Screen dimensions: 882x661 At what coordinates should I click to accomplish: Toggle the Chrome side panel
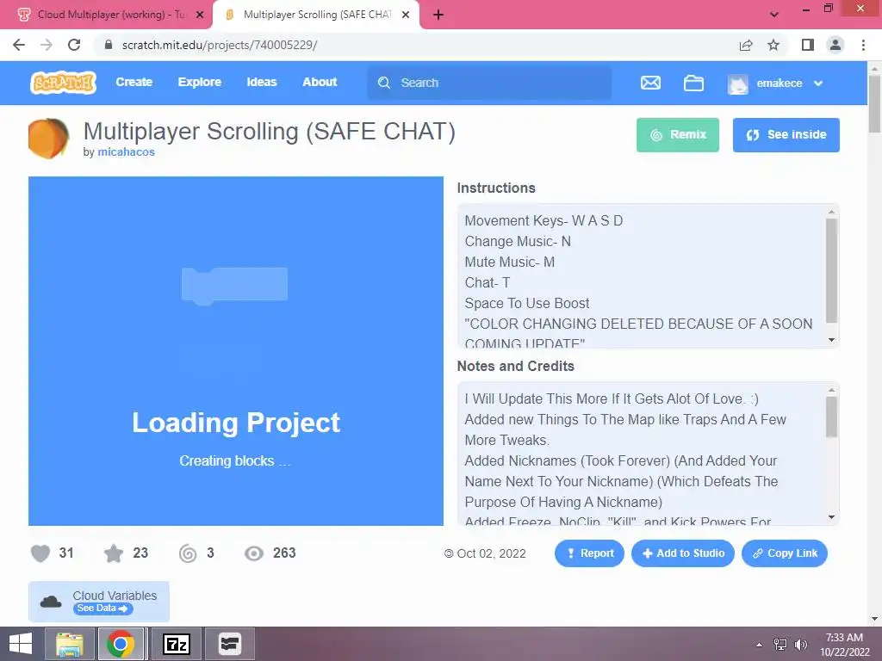pos(808,45)
